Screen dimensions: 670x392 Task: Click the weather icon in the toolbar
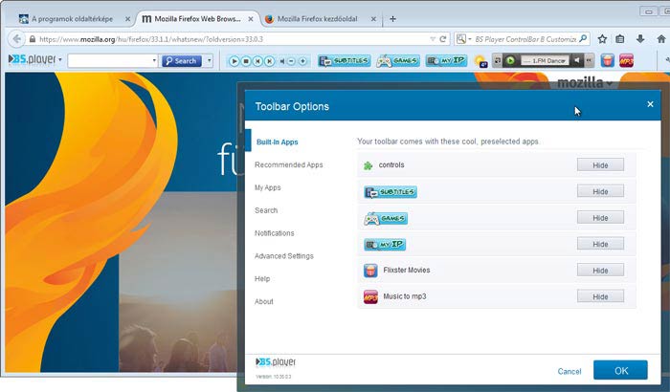[x=480, y=61]
